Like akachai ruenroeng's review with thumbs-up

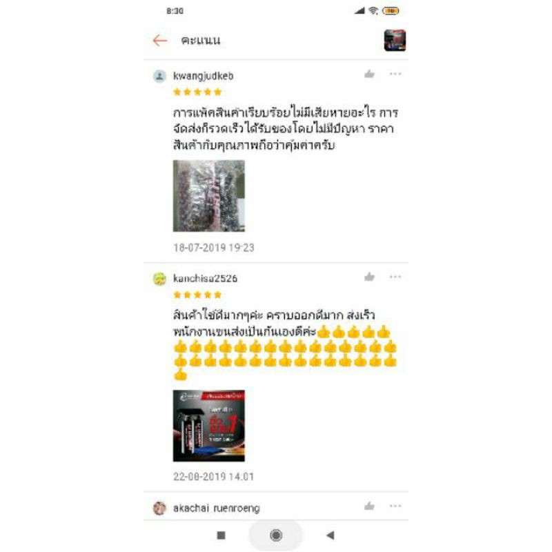click(x=369, y=506)
